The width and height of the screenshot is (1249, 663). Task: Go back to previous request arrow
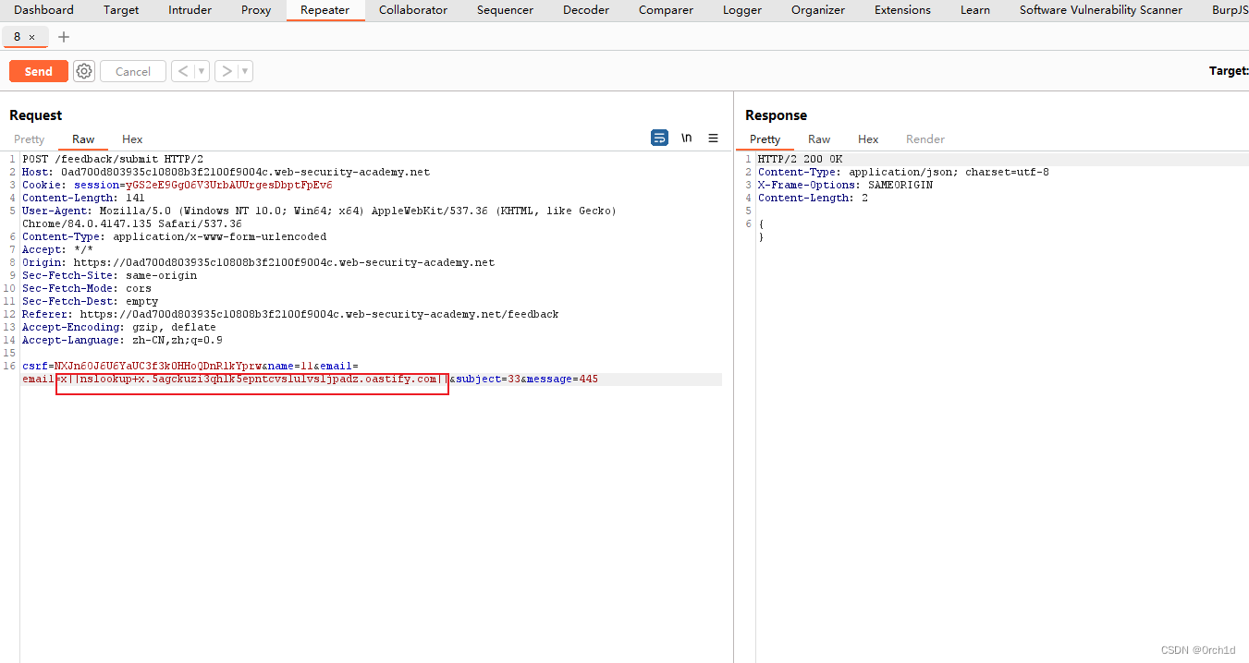tap(182, 71)
